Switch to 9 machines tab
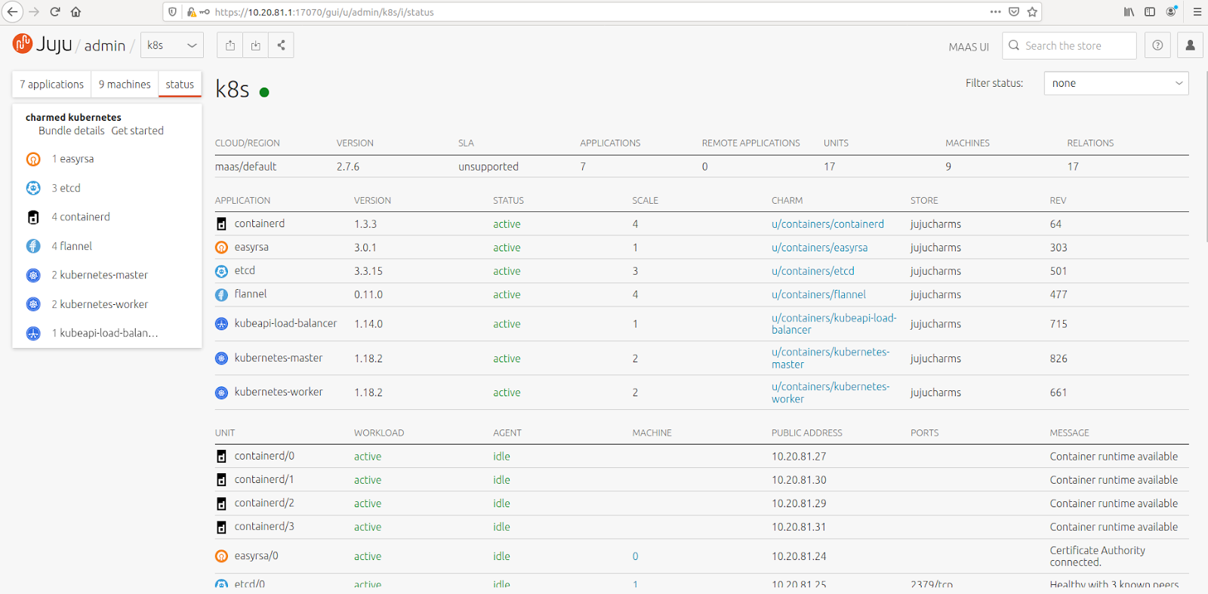 coord(125,85)
